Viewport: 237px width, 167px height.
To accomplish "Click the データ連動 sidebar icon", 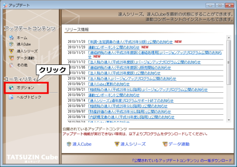I will click(x=11, y=58).
